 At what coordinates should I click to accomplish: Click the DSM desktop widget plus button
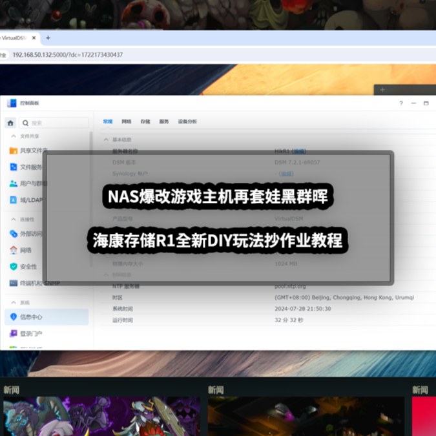[x=382, y=90]
